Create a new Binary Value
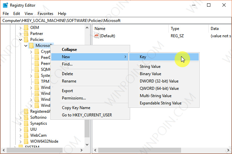The image size is (232, 154). tap(164, 74)
